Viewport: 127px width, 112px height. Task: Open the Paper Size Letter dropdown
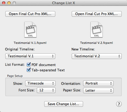pyautogui.click(x=98, y=90)
